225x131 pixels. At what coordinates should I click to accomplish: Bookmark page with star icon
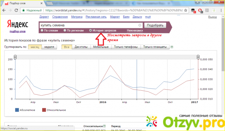[186, 10]
